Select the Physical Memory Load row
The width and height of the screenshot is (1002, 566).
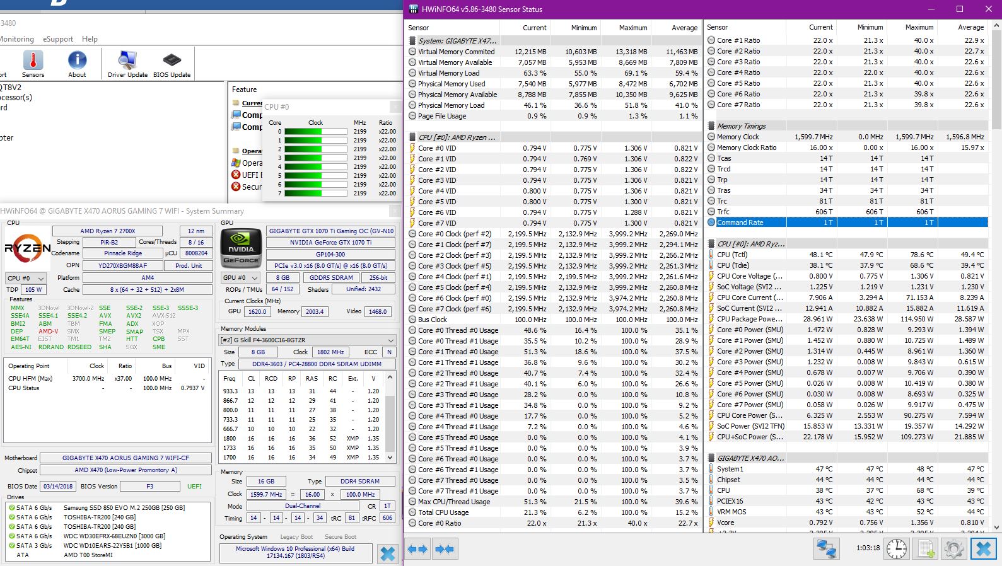coord(554,105)
